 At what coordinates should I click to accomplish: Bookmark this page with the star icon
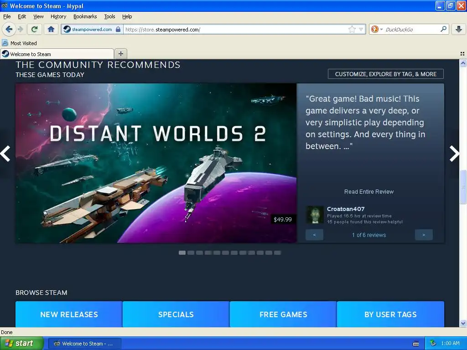point(352,29)
